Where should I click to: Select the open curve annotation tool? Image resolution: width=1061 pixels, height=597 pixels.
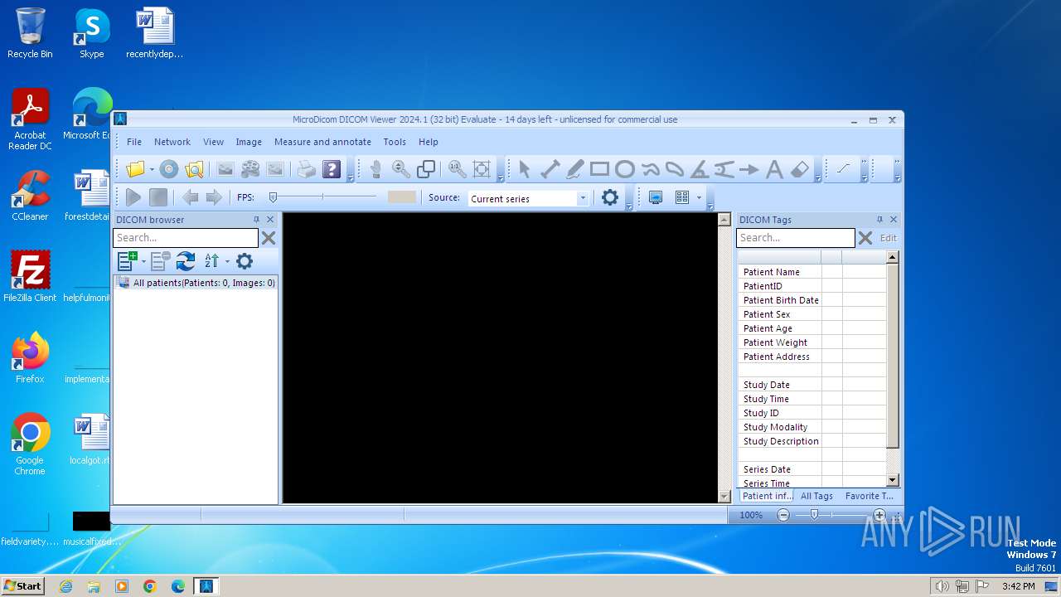pos(650,169)
